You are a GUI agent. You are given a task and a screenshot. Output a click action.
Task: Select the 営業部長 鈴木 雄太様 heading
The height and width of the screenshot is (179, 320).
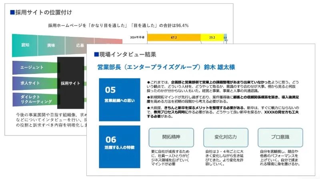[x=166, y=67]
